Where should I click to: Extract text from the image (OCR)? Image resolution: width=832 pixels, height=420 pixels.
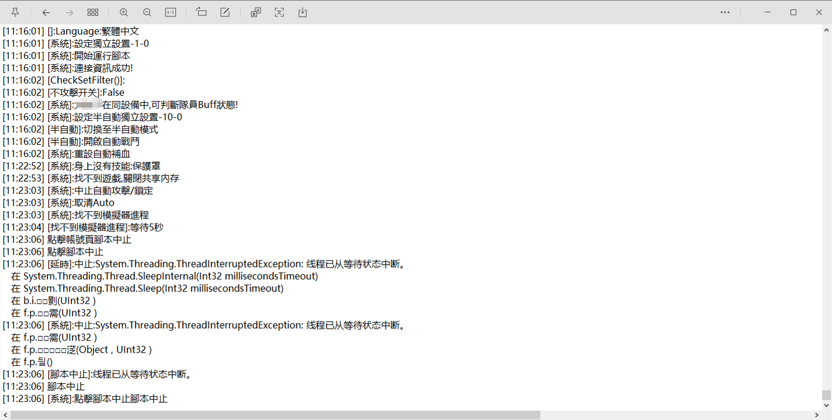coord(279,12)
